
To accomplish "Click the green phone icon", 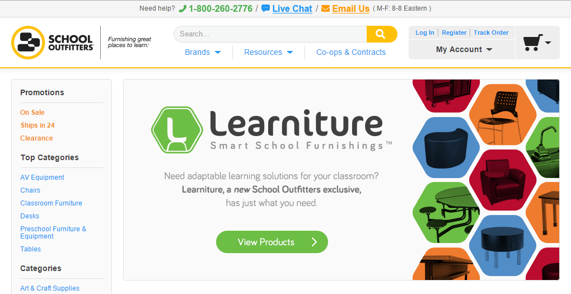I will tap(182, 8).
